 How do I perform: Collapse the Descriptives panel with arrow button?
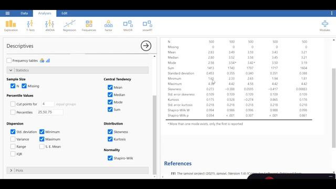pos(146,46)
